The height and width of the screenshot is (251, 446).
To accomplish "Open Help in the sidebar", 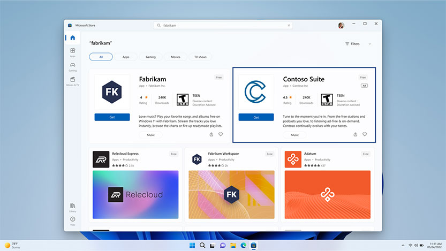I will point(72,220).
